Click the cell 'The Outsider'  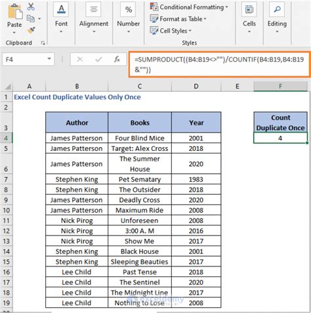click(140, 190)
